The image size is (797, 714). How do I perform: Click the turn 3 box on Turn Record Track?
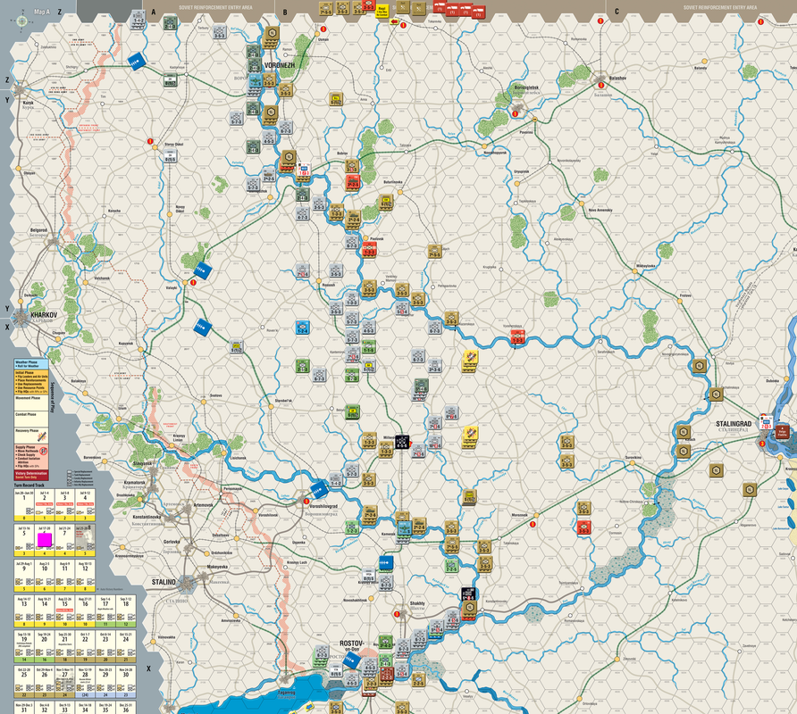64,505
